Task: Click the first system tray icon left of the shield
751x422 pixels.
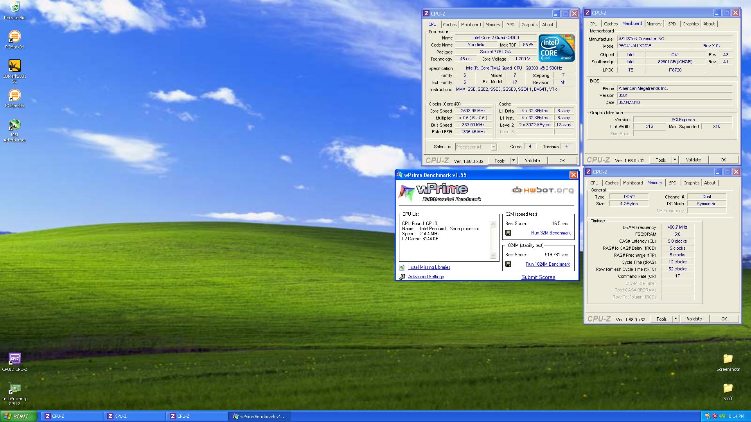Action: point(708,417)
